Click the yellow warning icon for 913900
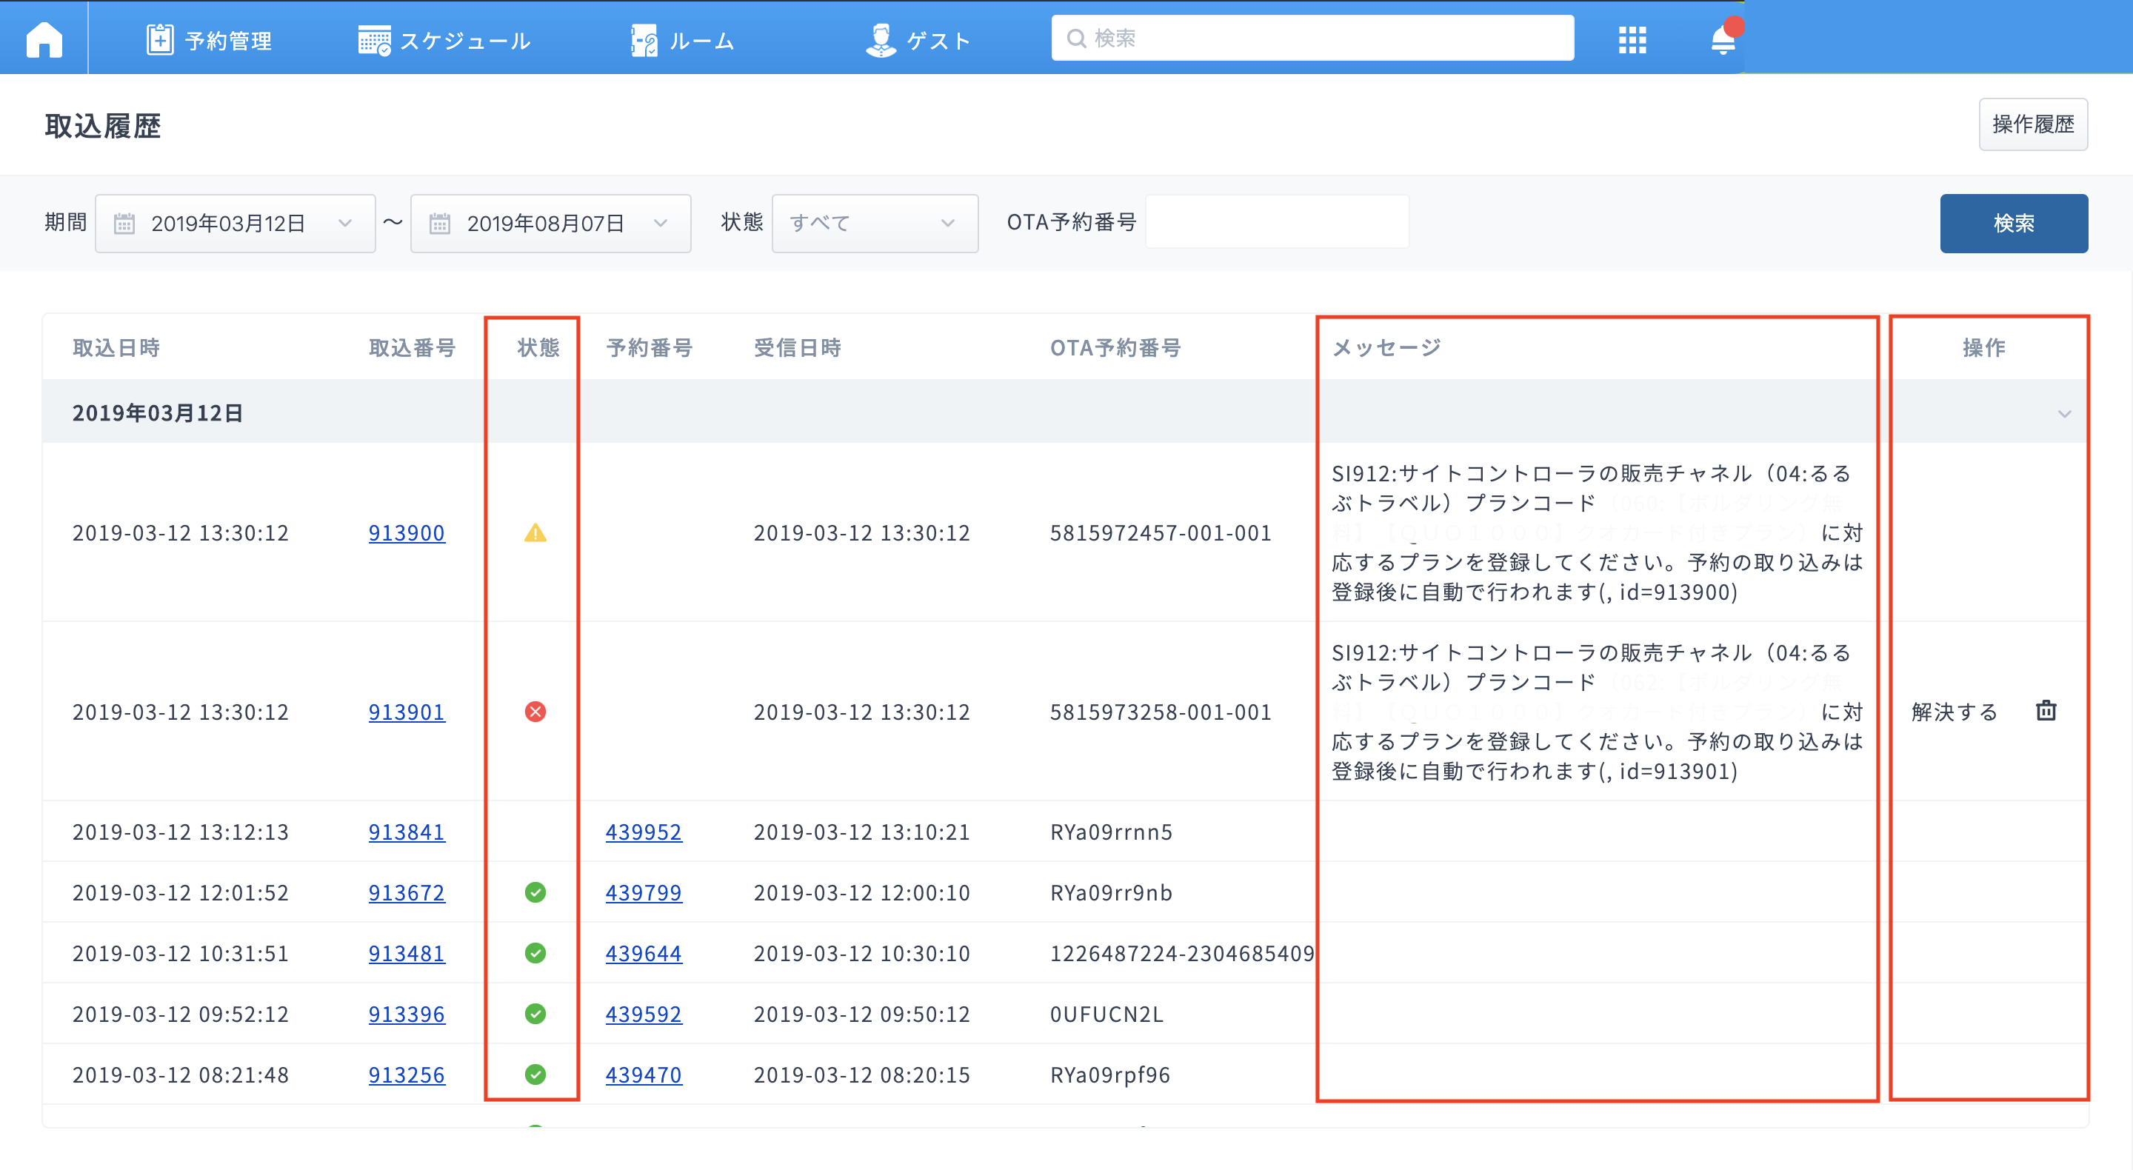The height and width of the screenshot is (1170, 2133). point(535,532)
